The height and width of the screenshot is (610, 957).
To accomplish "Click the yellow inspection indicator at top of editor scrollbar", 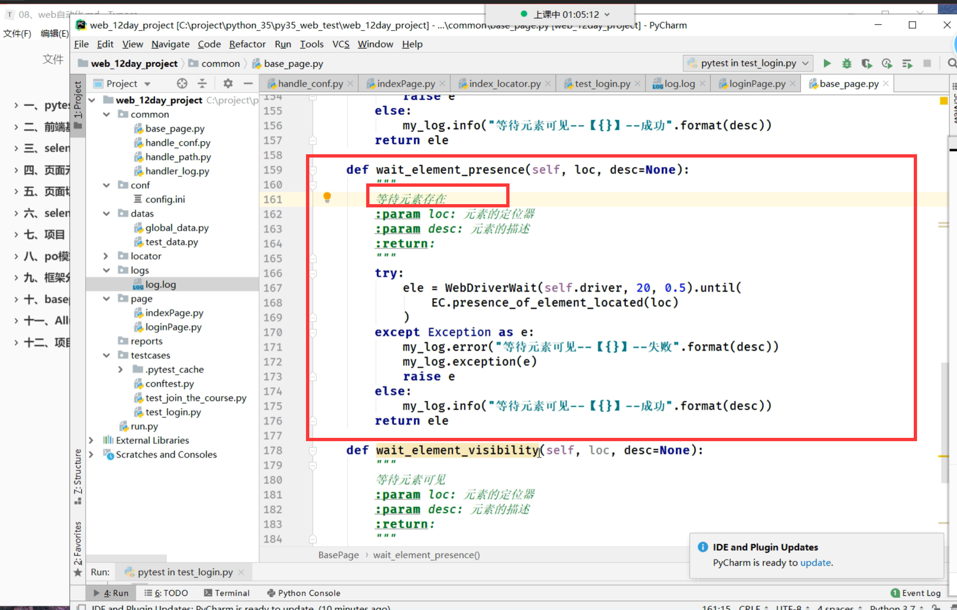I will 943,101.
